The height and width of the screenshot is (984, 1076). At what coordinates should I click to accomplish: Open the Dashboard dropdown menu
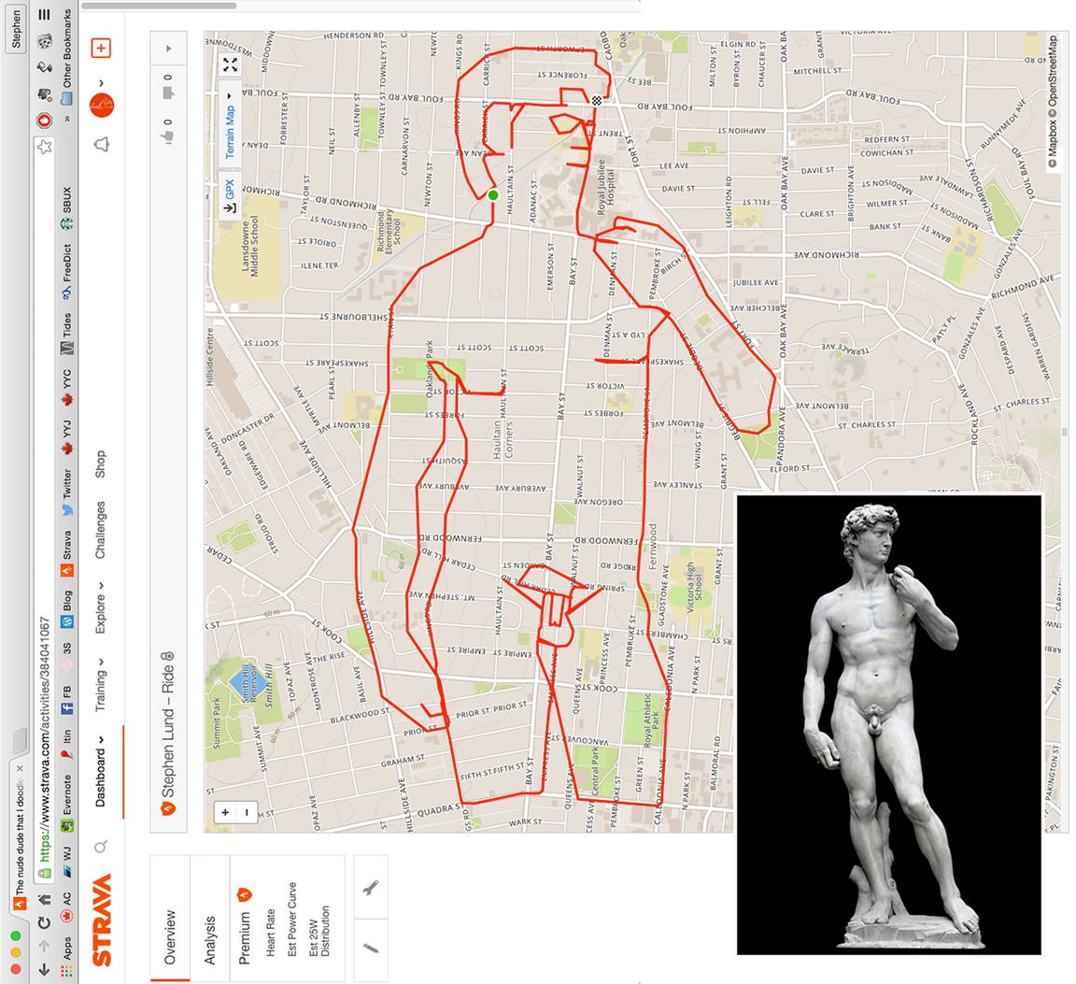(x=101, y=771)
